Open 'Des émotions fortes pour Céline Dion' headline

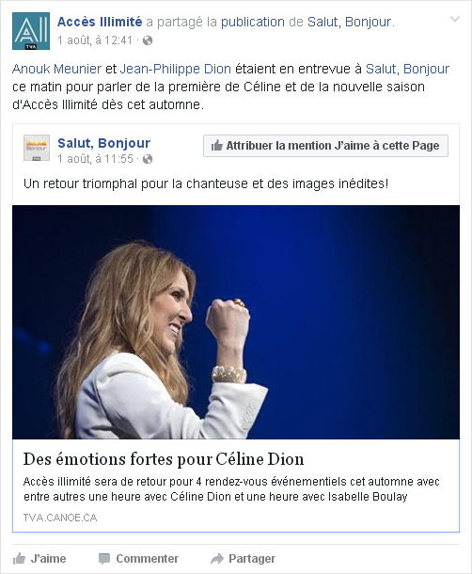(x=164, y=459)
